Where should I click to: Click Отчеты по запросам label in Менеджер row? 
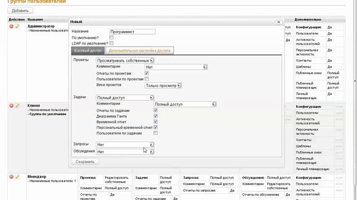199,191
